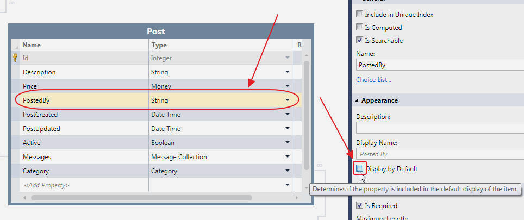The height and width of the screenshot is (220, 524).
Task: Select the PostCreated property name cell
Action: [84, 115]
